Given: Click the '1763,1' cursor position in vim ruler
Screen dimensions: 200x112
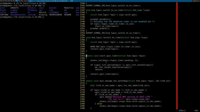Looking at the screenshot, I should 182,111.
